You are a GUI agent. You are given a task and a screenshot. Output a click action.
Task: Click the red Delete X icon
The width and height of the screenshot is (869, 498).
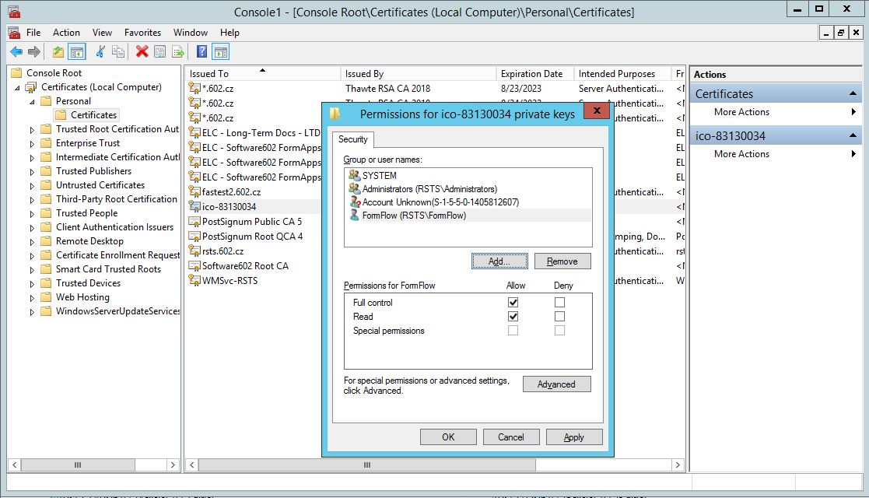point(142,52)
